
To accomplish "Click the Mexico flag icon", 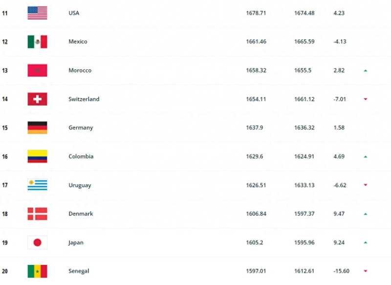I will click(x=37, y=42).
